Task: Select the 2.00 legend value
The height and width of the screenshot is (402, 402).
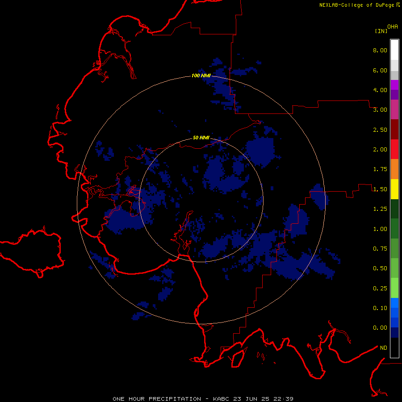Action: click(380, 150)
